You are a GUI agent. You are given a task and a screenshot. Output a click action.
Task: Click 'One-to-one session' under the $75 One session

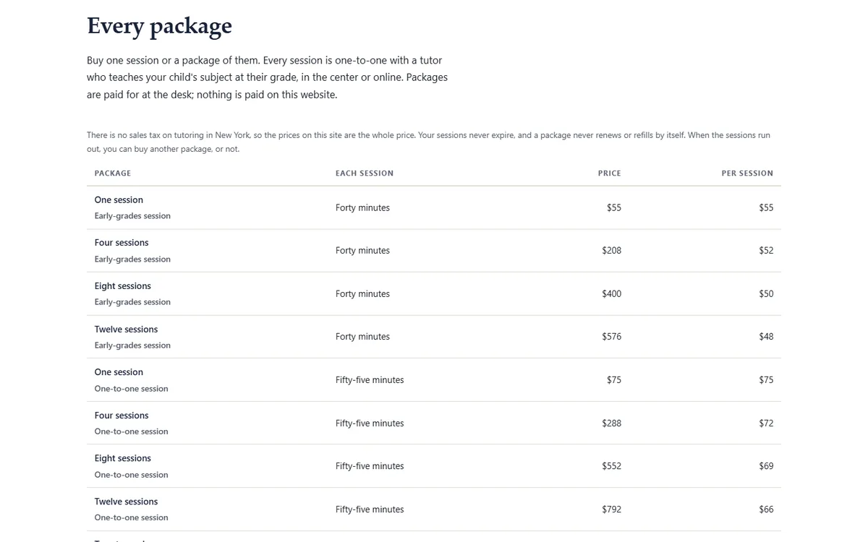[x=131, y=389]
